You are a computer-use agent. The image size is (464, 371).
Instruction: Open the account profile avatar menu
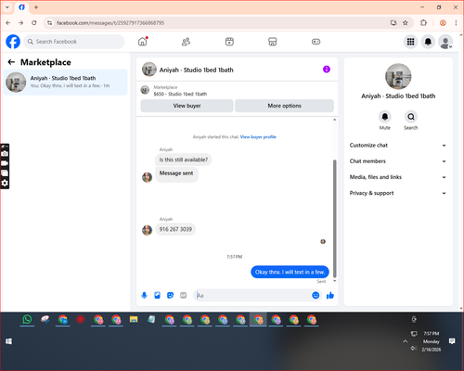[x=445, y=42]
